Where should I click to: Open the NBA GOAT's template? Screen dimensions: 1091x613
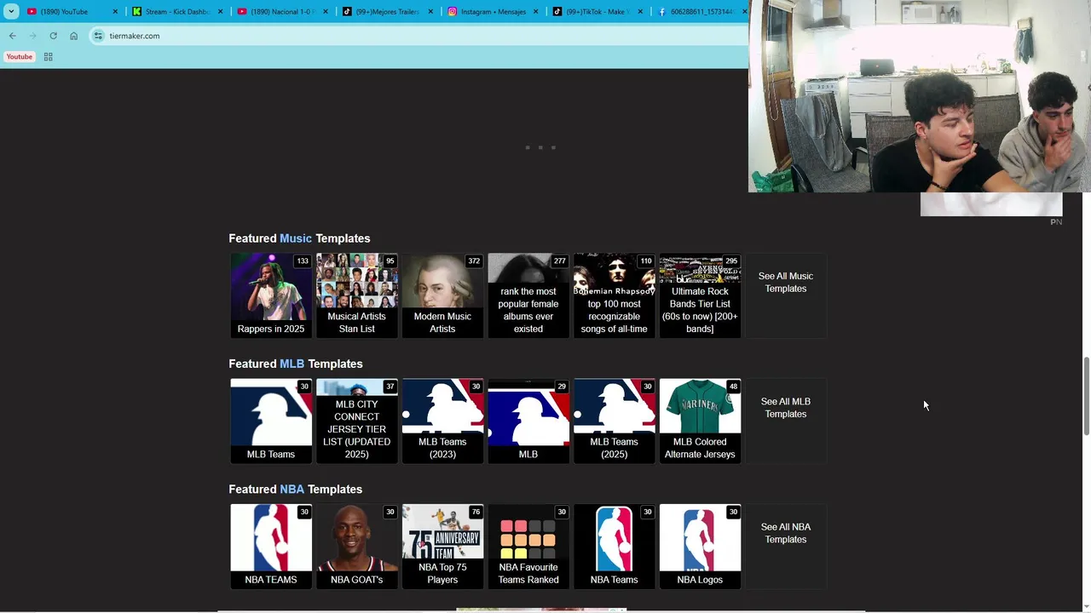click(x=356, y=547)
